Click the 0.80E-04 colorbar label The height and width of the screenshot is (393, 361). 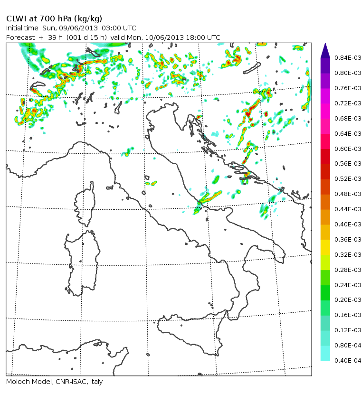pyautogui.click(x=348, y=346)
